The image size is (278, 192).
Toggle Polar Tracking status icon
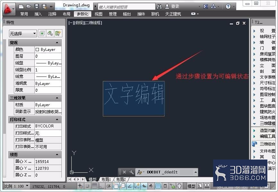tap(109, 186)
